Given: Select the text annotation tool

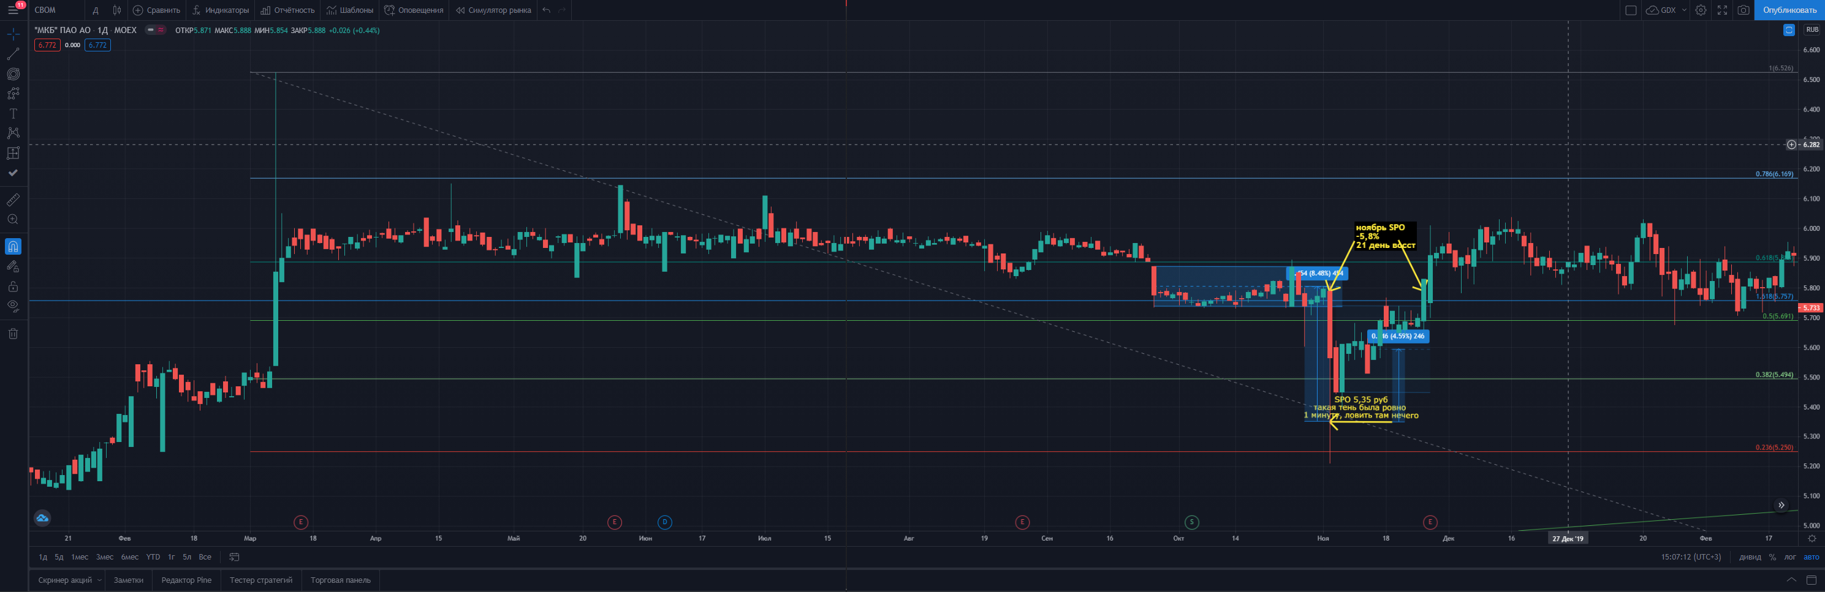Looking at the screenshot, I should (x=13, y=113).
